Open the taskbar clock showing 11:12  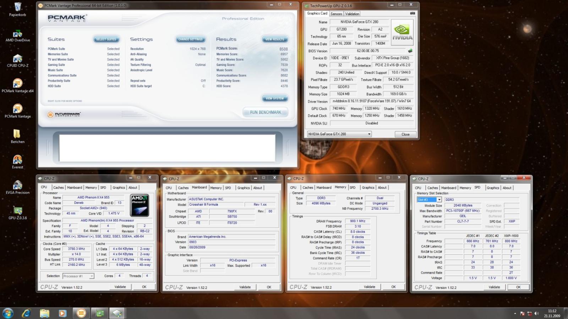pos(552,313)
